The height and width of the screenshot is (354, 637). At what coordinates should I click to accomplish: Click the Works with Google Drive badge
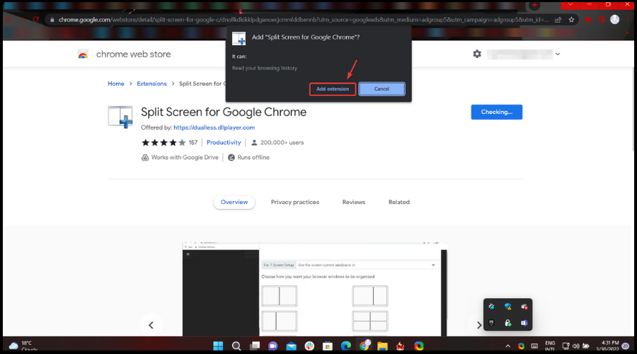click(180, 158)
